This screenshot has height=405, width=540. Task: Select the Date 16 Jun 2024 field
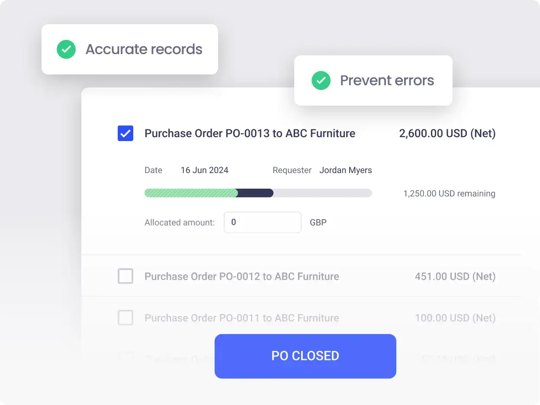click(x=204, y=170)
